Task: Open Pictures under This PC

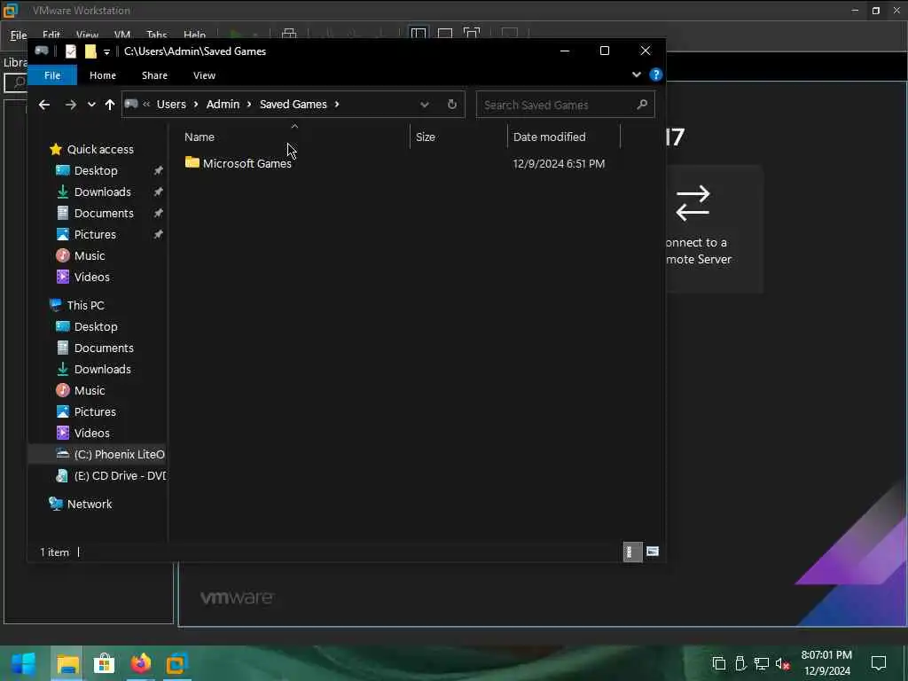Action: pyautogui.click(x=94, y=411)
